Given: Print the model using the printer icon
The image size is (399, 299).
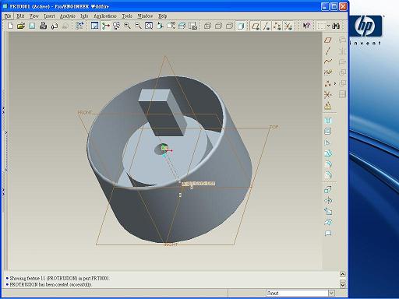Looking at the screenshot, I should [43, 26].
